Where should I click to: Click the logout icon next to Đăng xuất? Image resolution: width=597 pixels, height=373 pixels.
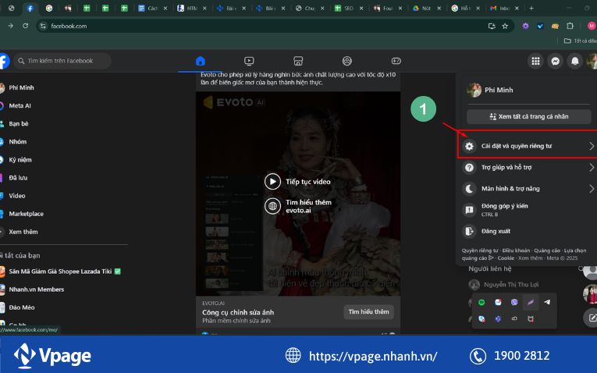pos(470,231)
